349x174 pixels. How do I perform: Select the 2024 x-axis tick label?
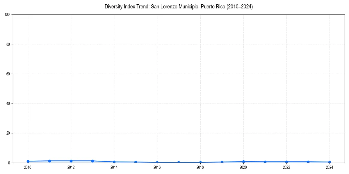point(329,167)
